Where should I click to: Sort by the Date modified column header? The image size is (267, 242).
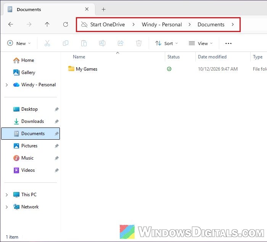point(212,57)
